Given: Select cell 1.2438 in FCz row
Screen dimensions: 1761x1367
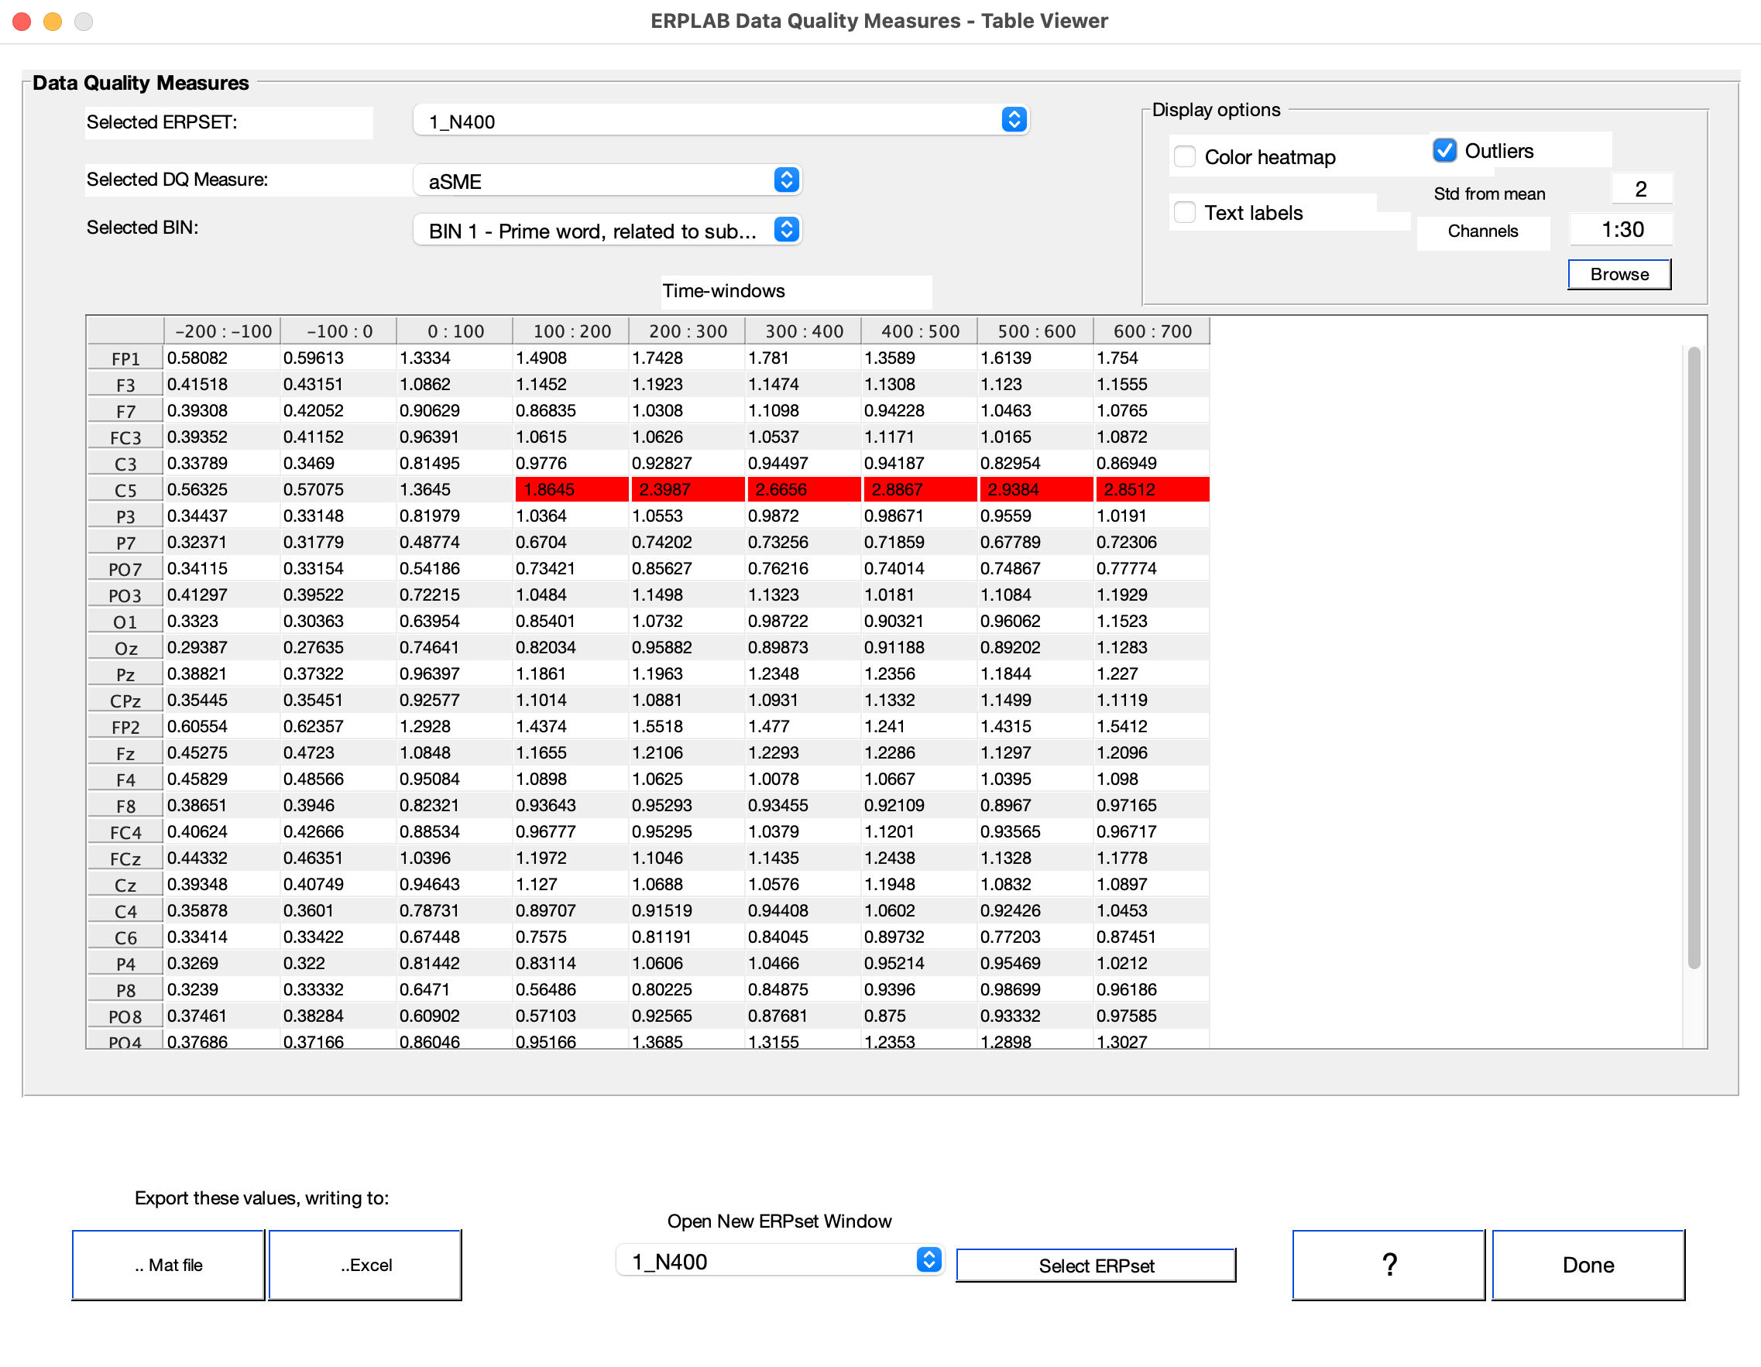Looking at the screenshot, I should (x=920, y=858).
